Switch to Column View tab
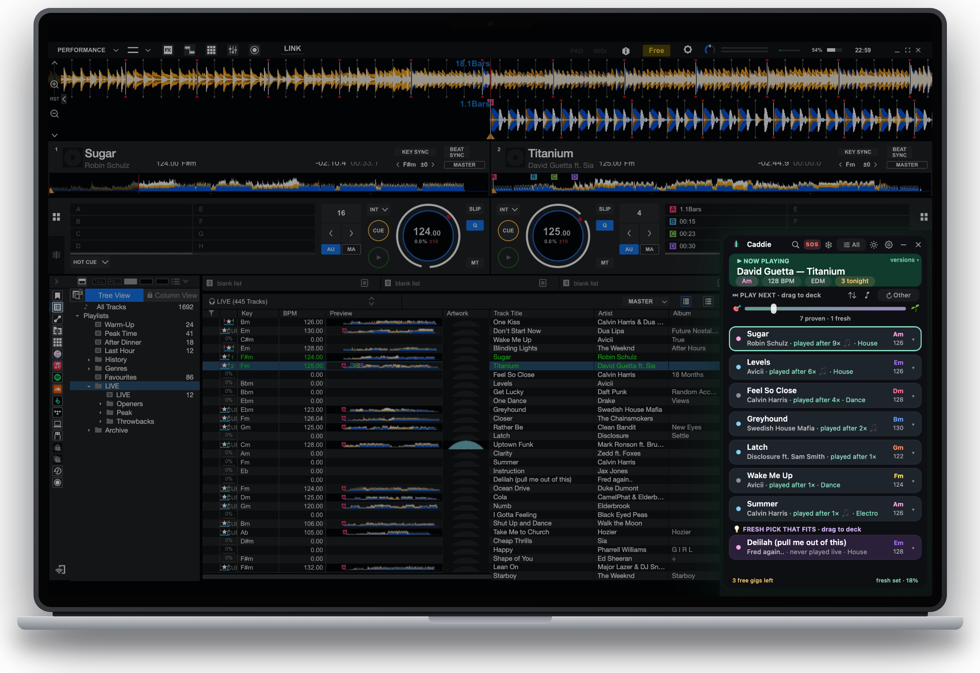Screen dimensions: 980x673 click(x=172, y=295)
